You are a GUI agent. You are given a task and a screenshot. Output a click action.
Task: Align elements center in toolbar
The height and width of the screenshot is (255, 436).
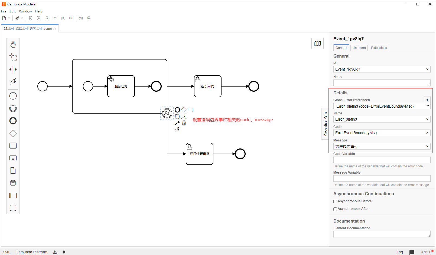click(39, 18)
